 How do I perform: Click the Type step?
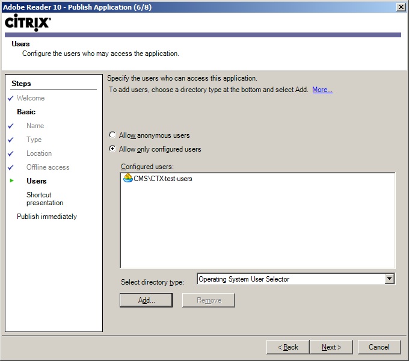click(34, 140)
